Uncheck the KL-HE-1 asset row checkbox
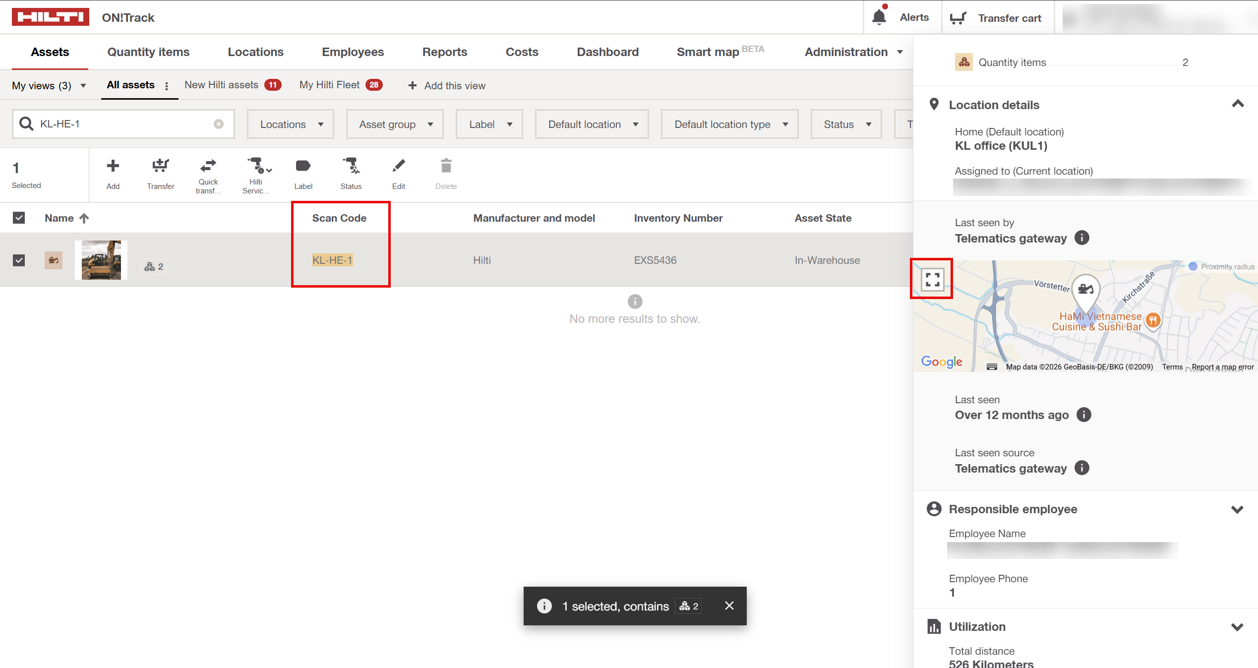This screenshot has width=1258, height=668. [19, 260]
